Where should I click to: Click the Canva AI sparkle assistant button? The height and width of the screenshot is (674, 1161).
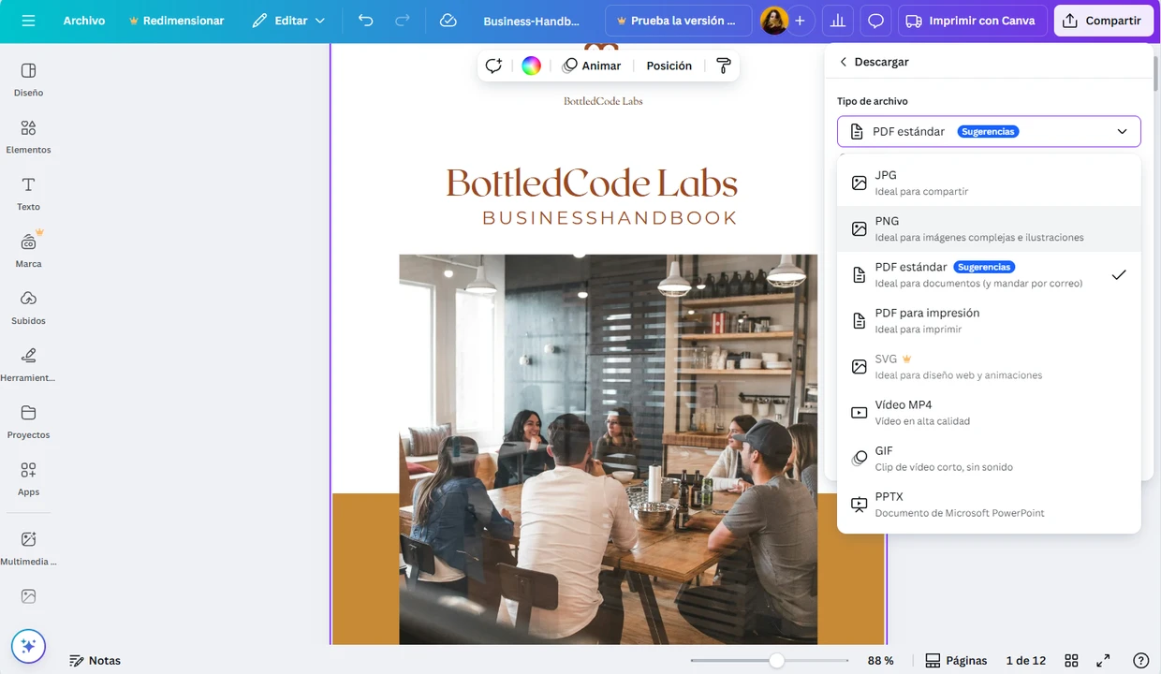click(x=28, y=646)
